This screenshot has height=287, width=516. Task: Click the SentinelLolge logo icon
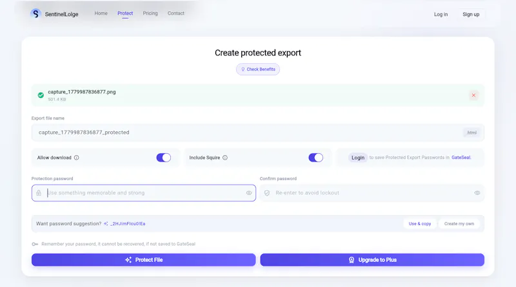(35, 14)
